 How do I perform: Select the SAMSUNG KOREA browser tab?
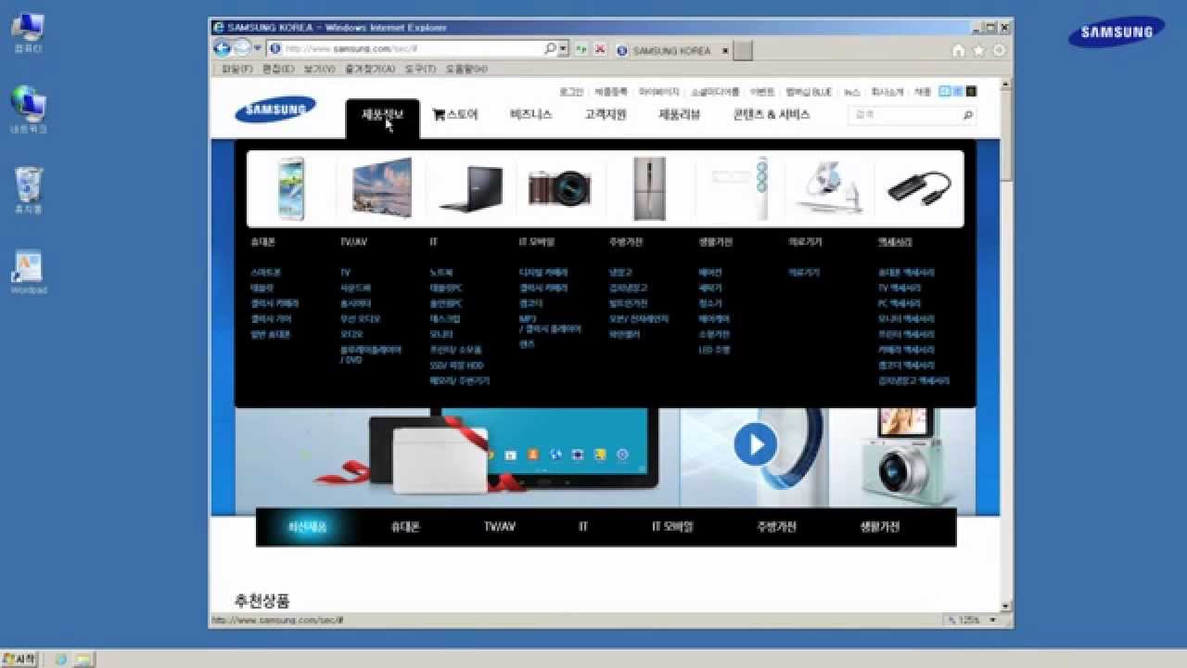670,51
